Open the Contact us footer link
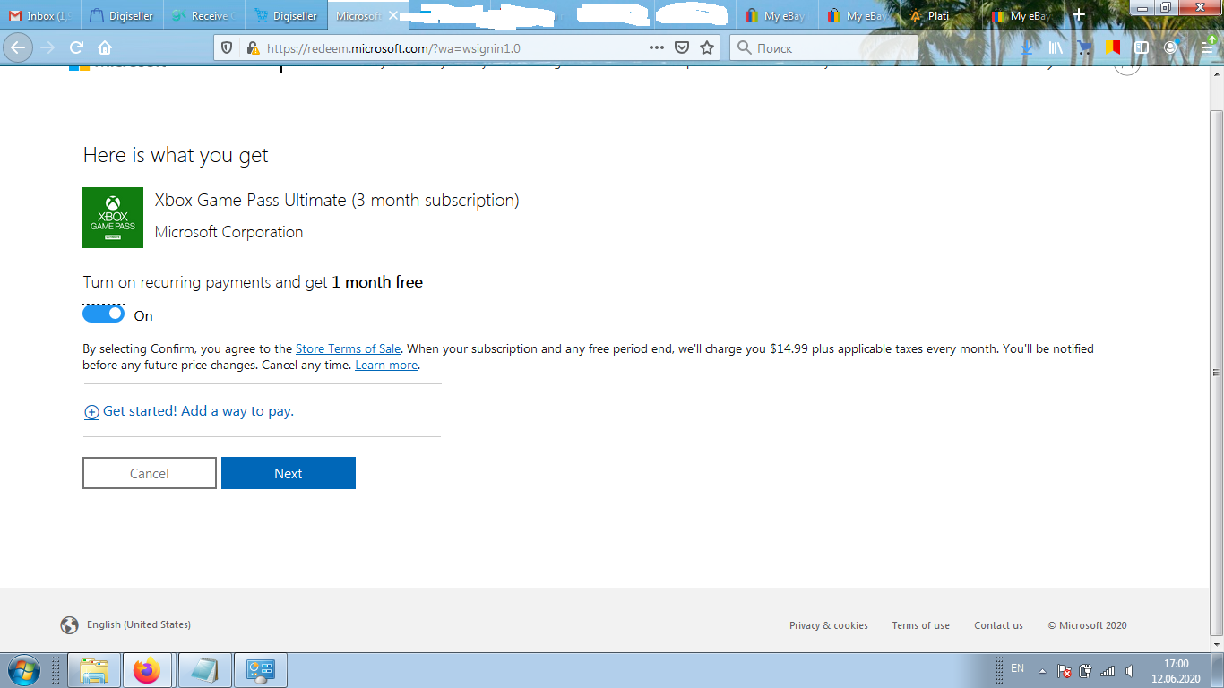 click(998, 625)
